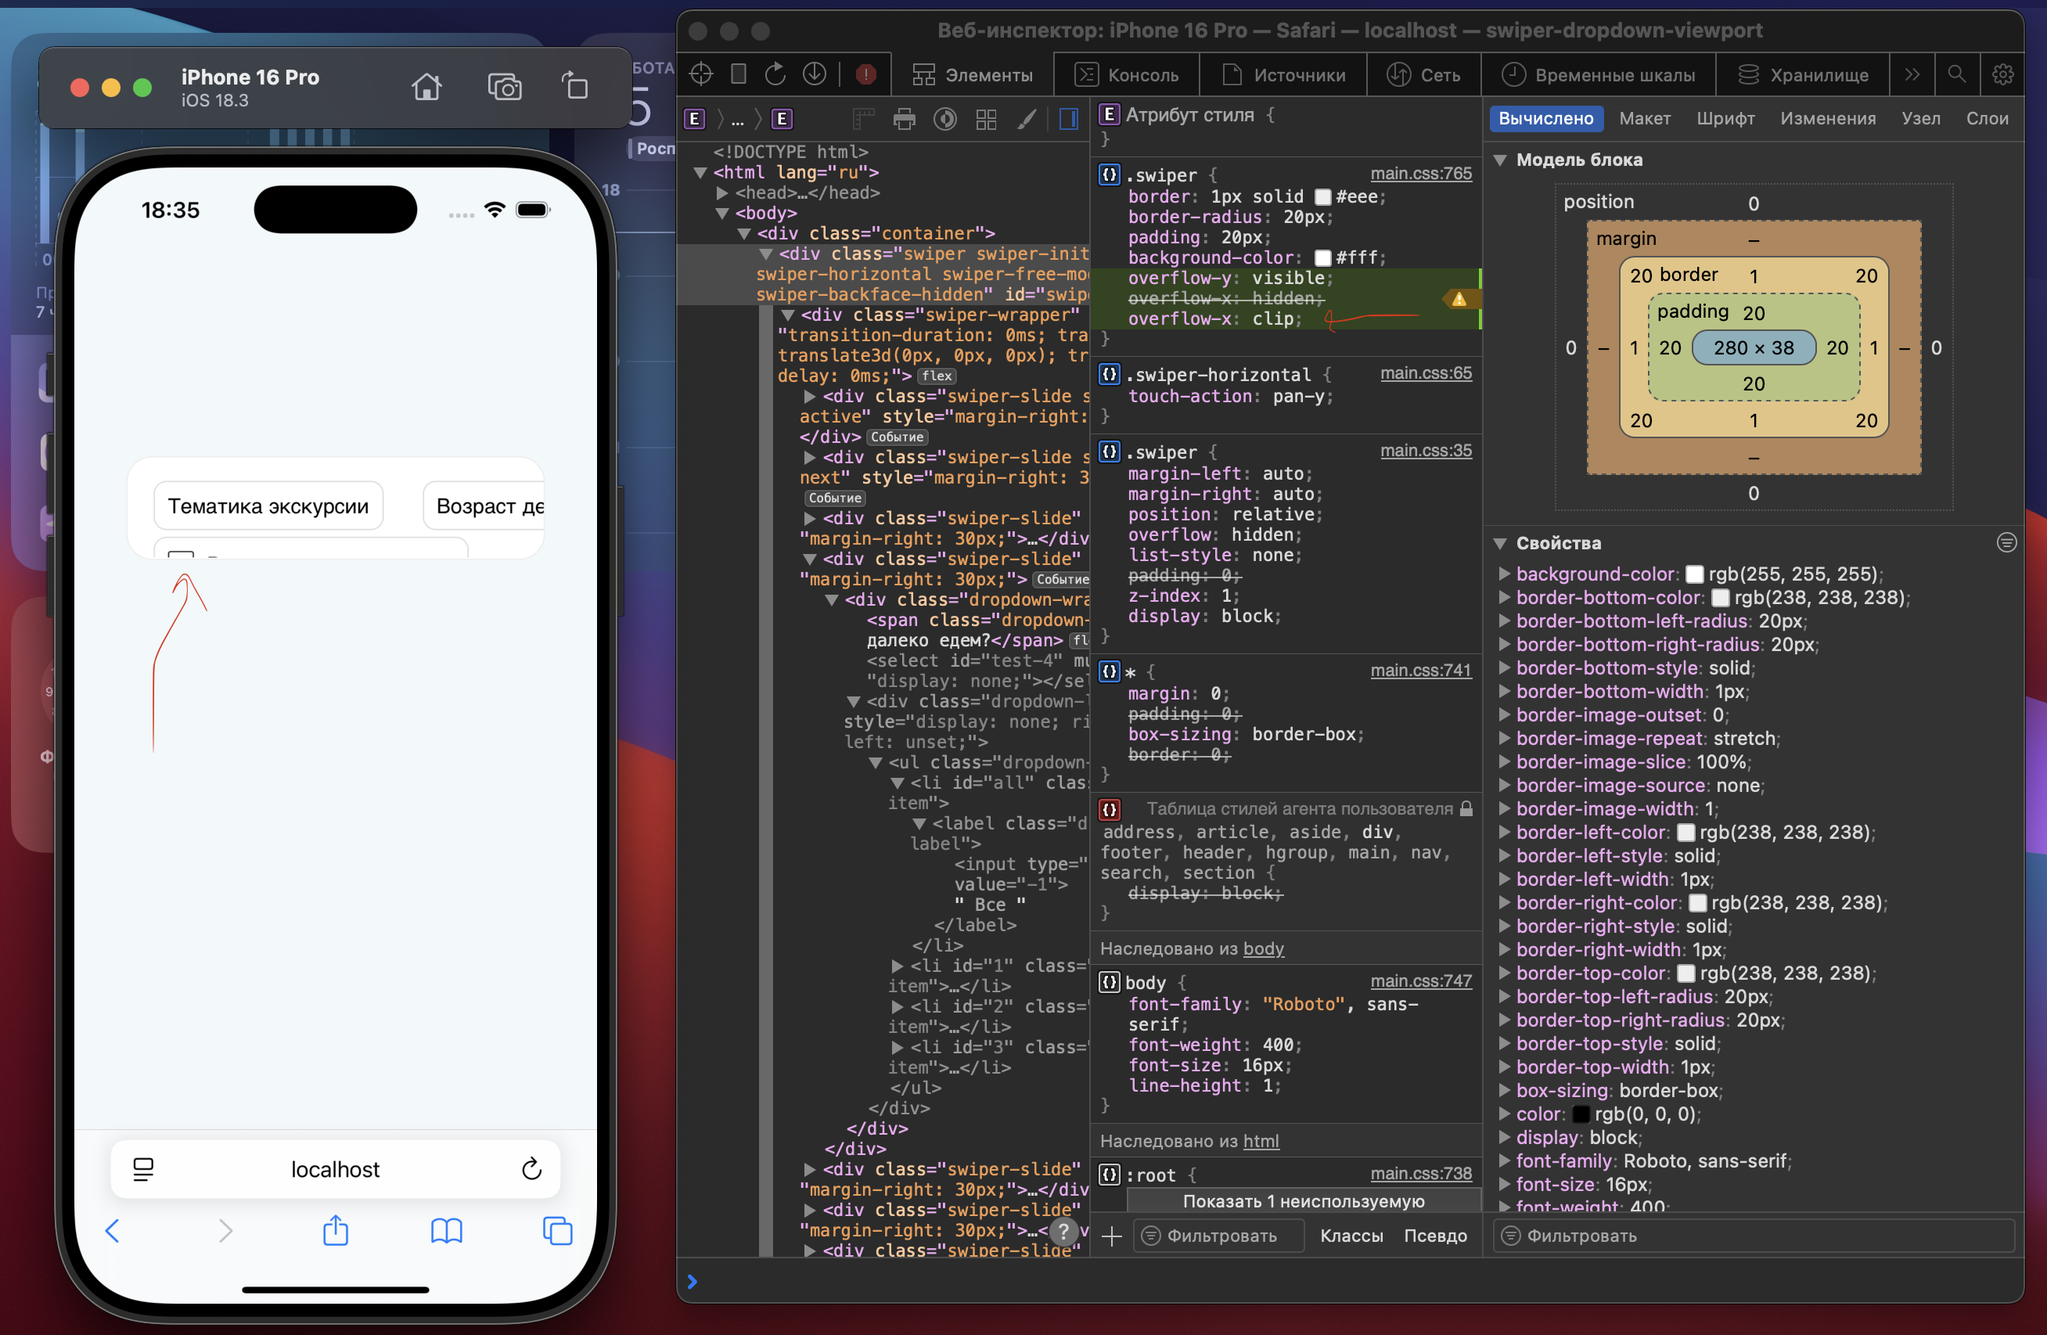2047x1335 pixels.
Task: Click the download web archive icon
Action: pos(815,75)
